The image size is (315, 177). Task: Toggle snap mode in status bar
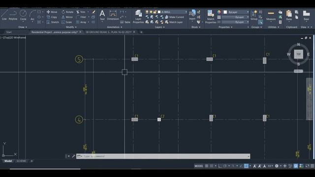(212, 166)
